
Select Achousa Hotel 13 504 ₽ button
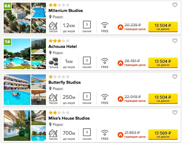163,63
